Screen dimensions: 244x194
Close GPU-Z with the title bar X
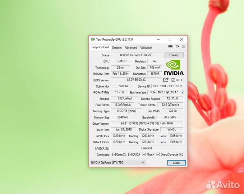pyautogui.click(x=181, y=40)
